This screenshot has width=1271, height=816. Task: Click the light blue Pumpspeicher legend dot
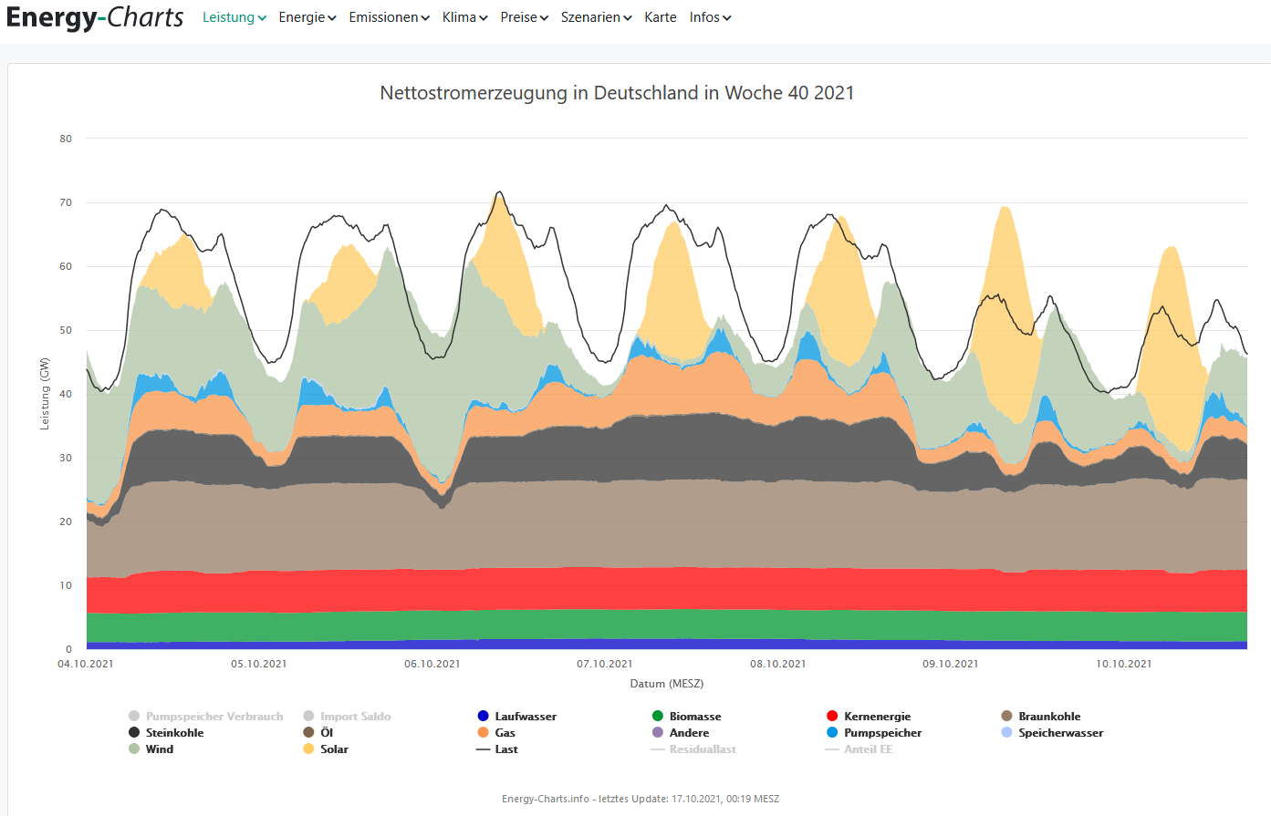pyautogui.click(x=832, y=733)
